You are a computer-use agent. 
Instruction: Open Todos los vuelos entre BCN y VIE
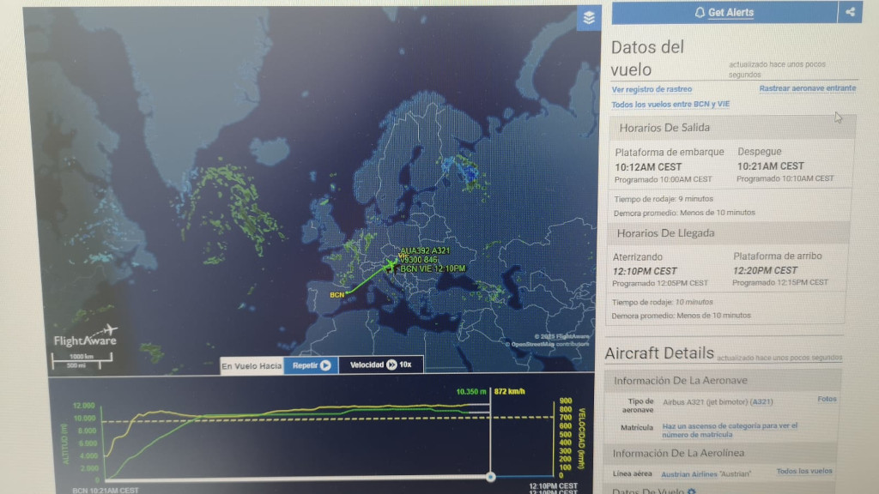[670, 105]
